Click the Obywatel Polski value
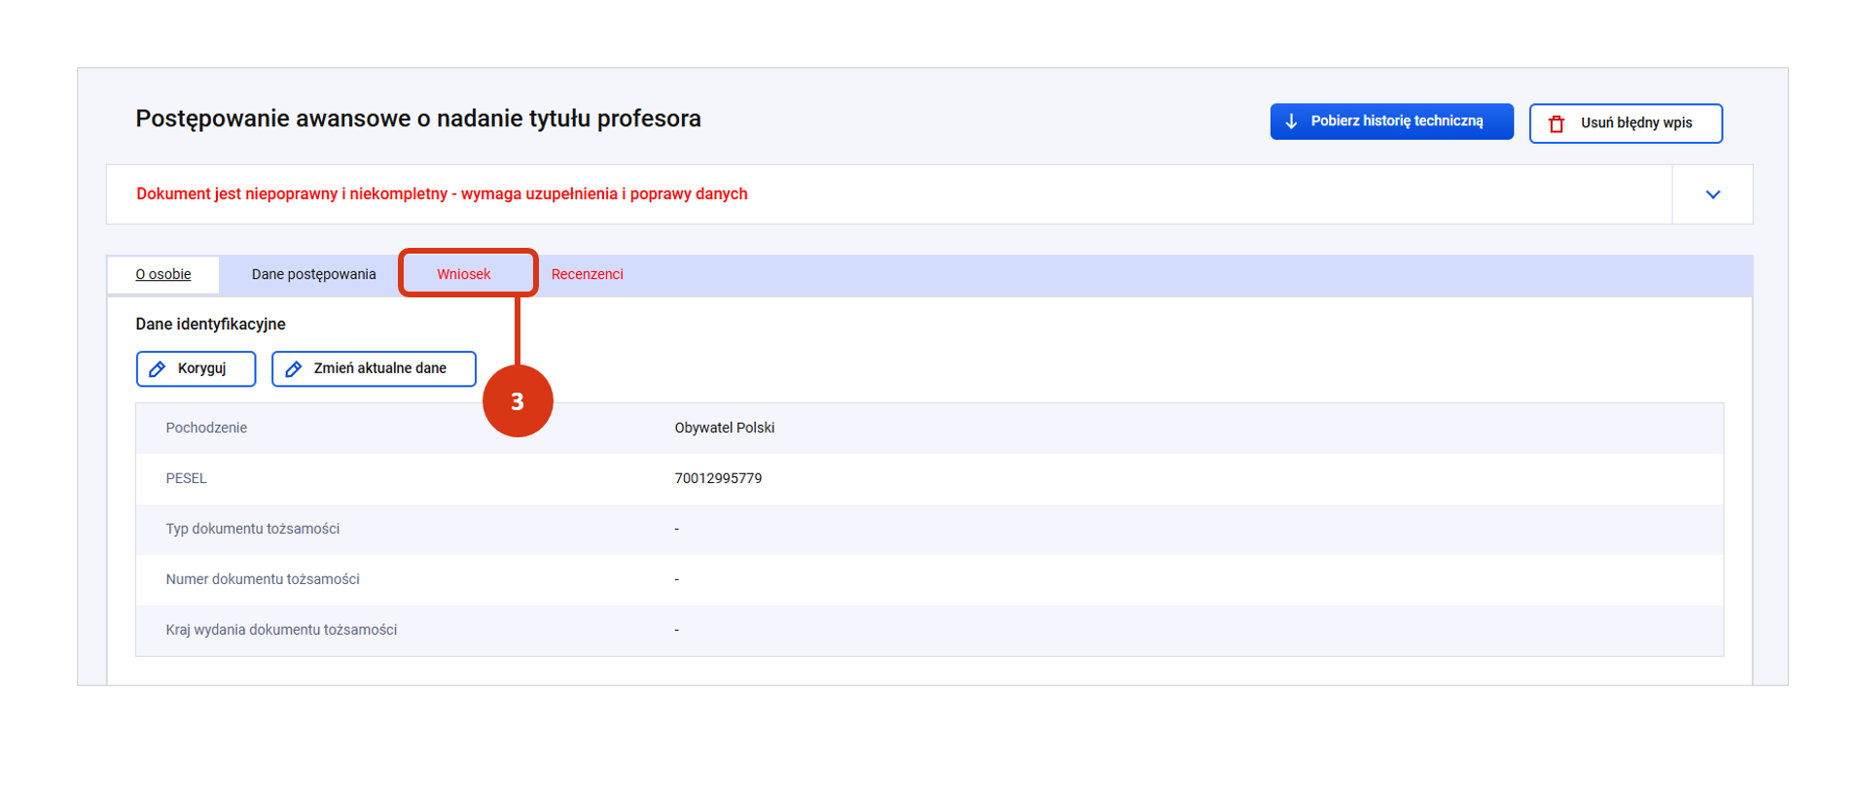 tap(725, 428)
